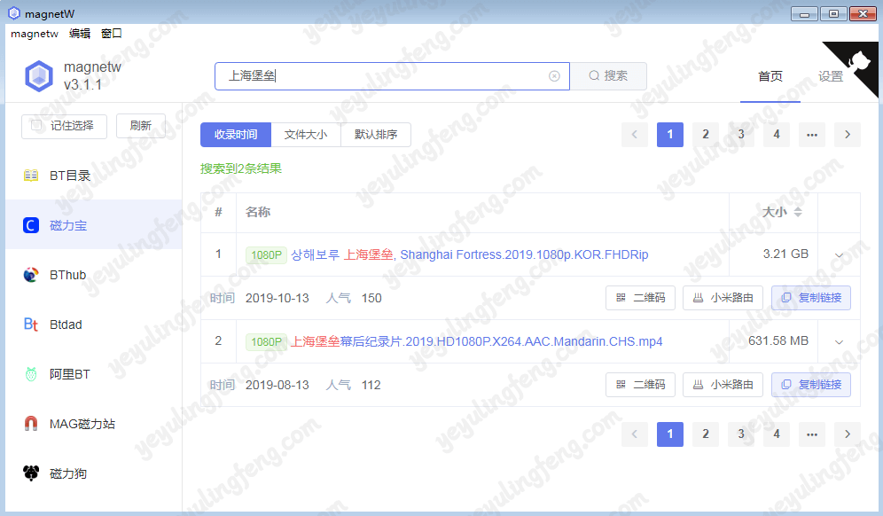Click the 搜索 button

(x=608, y=76)
